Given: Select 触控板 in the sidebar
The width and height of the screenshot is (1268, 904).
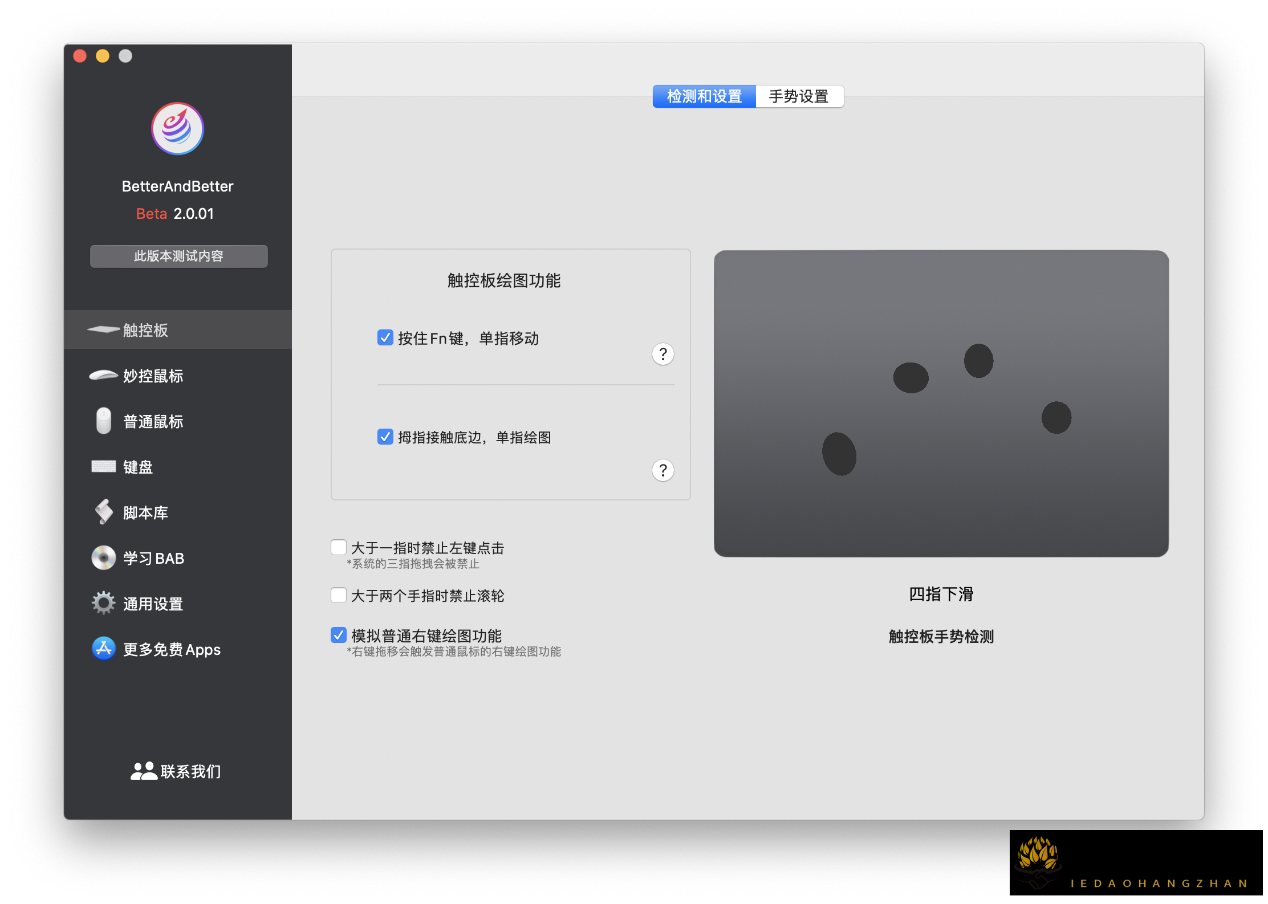Looking at the screenshot, I should tap(177, 329).
